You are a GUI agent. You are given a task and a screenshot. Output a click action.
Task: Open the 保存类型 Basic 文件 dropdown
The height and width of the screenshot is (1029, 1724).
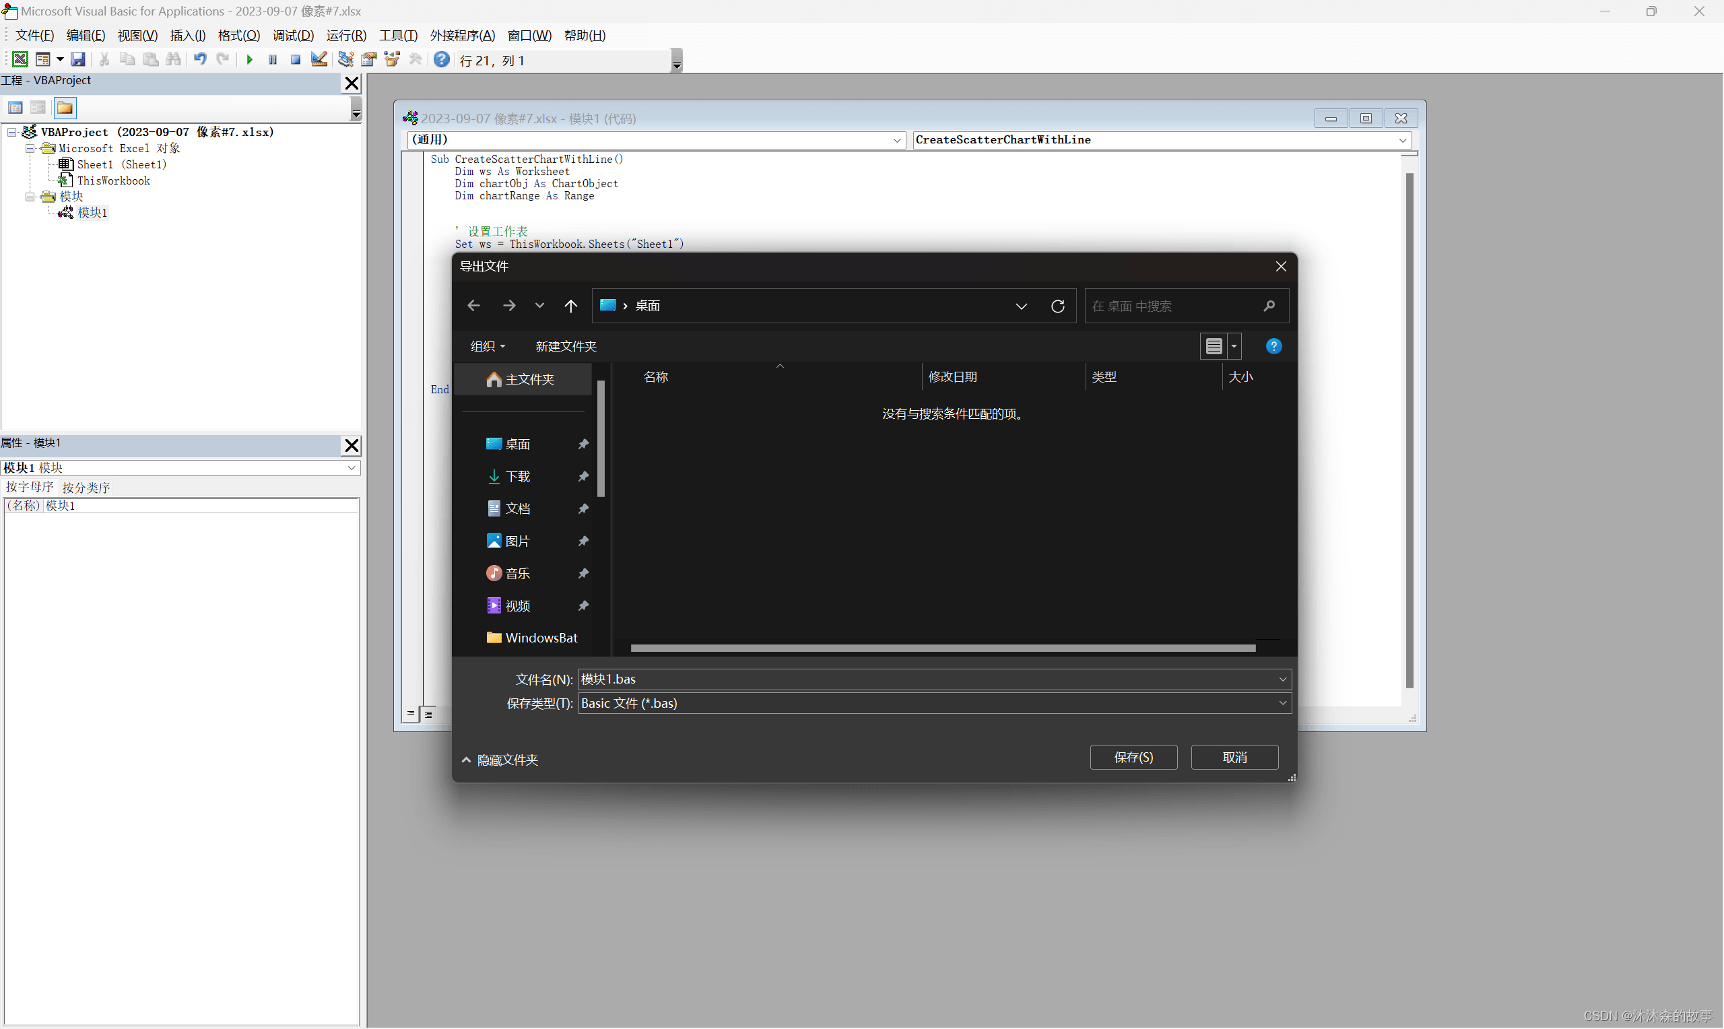(935, 702)
